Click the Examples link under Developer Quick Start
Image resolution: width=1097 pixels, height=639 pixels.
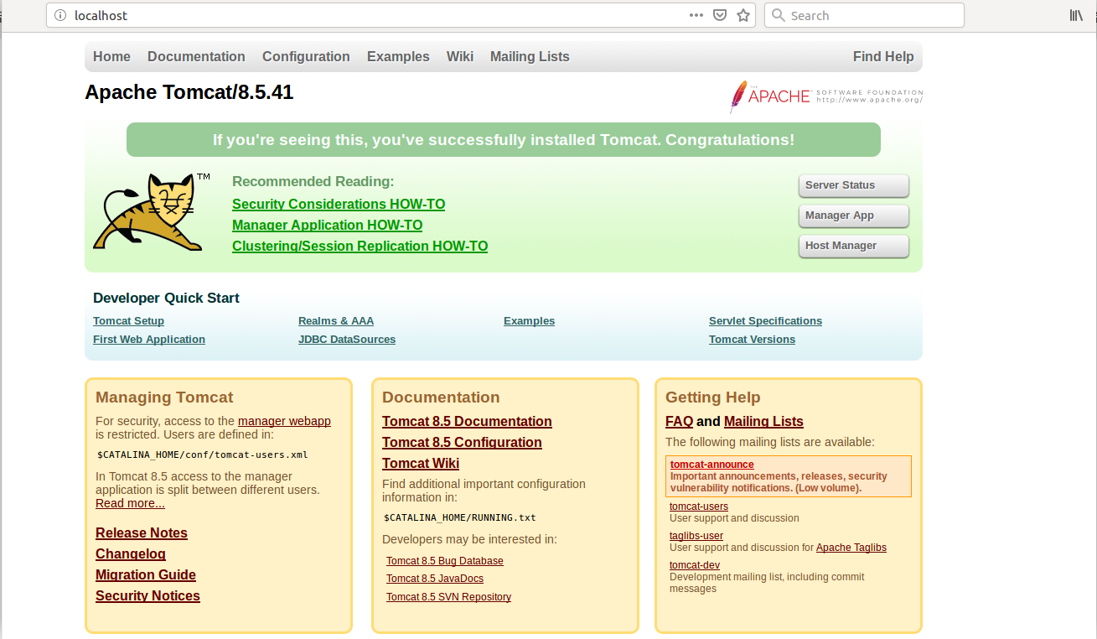[529, 321]
